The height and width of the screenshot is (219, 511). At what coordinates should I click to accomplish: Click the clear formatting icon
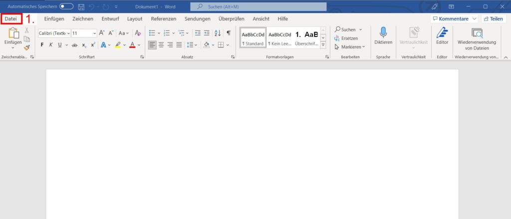pos(138,33)
